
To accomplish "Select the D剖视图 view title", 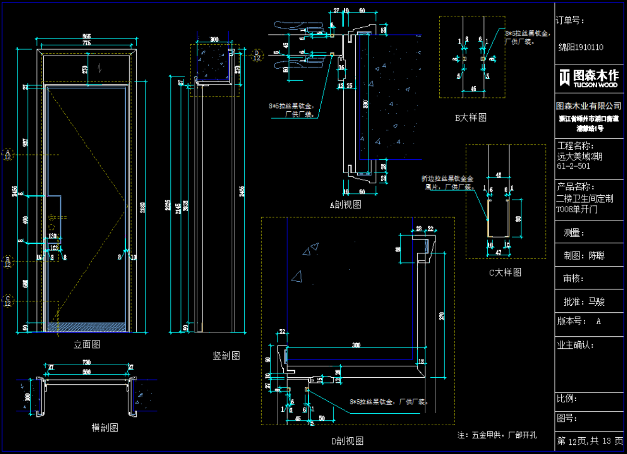I will click(x=348, y=441).
